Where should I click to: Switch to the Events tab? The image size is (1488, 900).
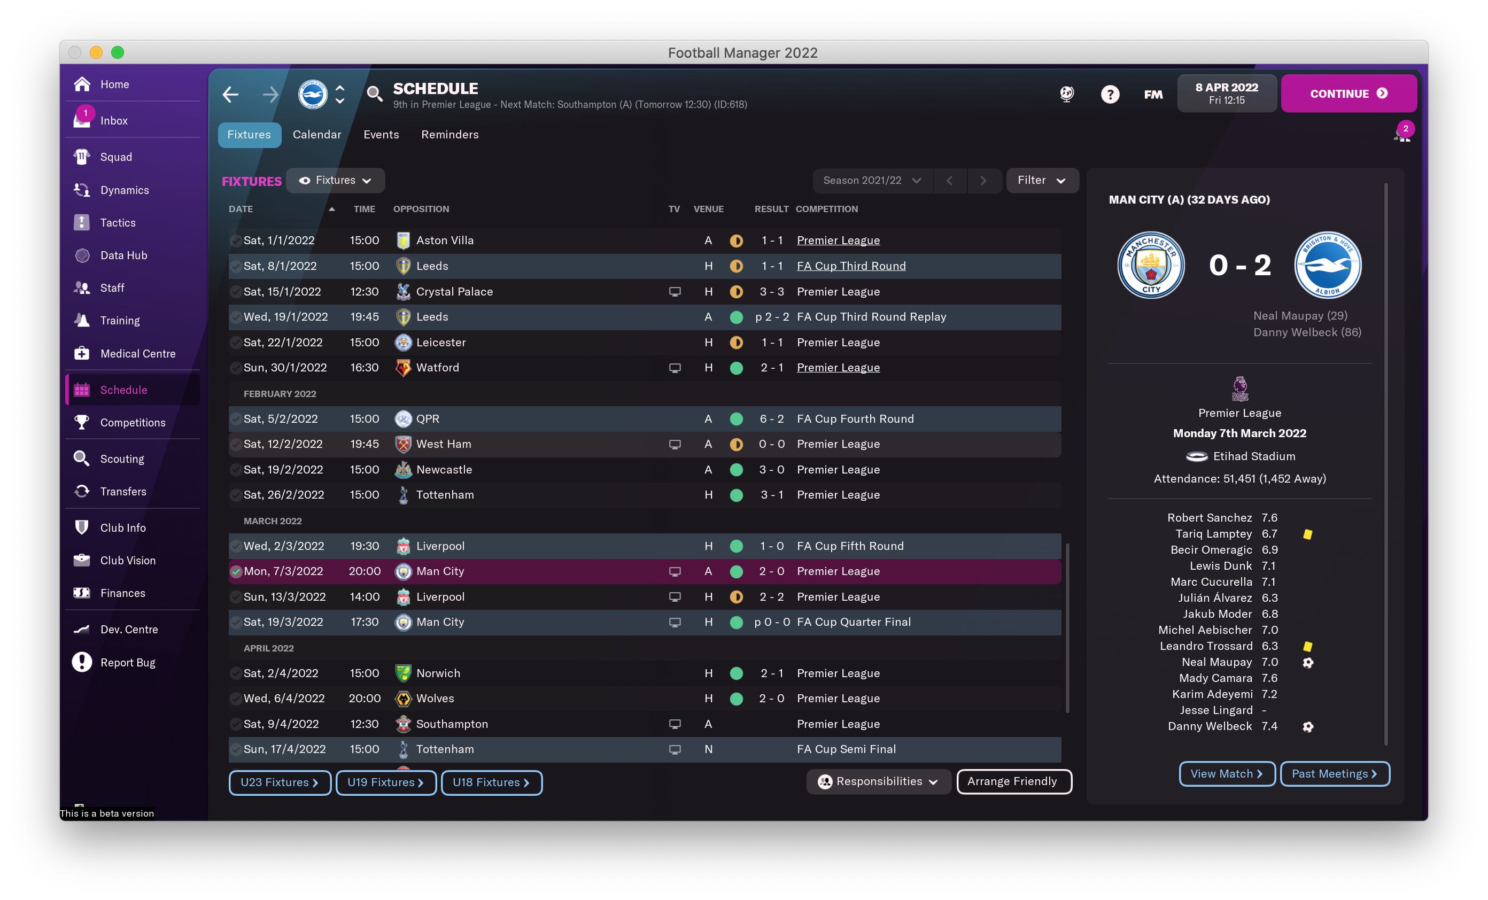click(381, 134)
